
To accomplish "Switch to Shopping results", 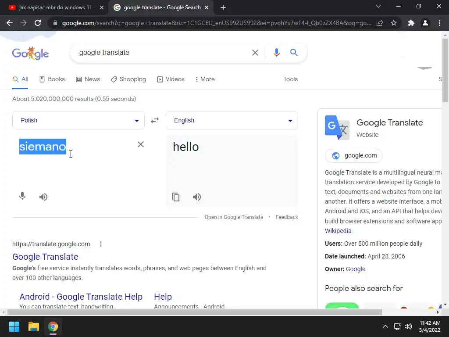I will click(128, 79).
